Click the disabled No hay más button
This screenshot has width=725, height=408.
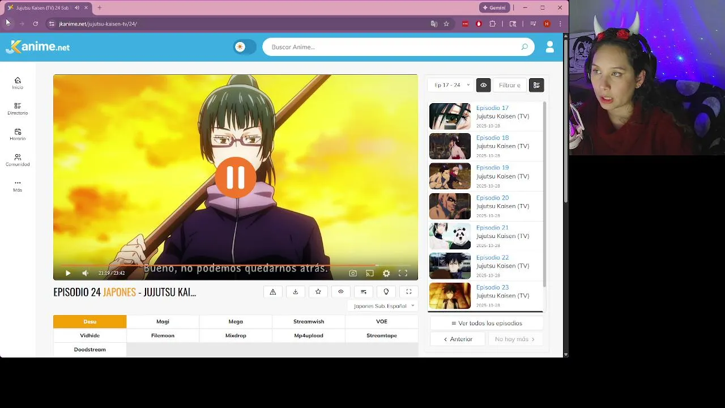click(x=515, y=339)
